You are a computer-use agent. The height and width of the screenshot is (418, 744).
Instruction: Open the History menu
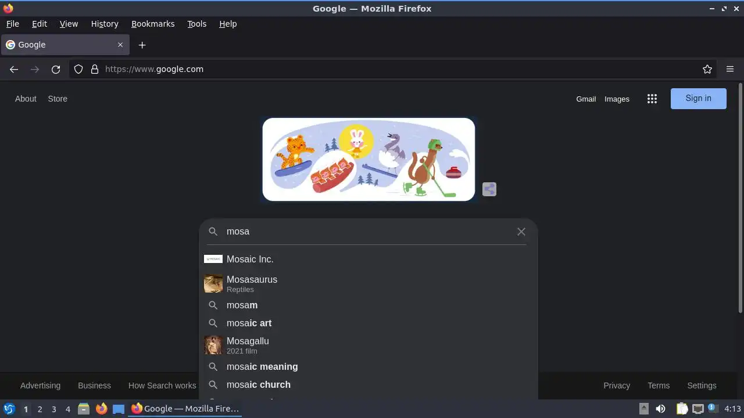[105, 24]
